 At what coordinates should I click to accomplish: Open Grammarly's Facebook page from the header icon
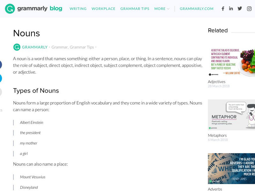pyautogui.click(x=223, y=9)
